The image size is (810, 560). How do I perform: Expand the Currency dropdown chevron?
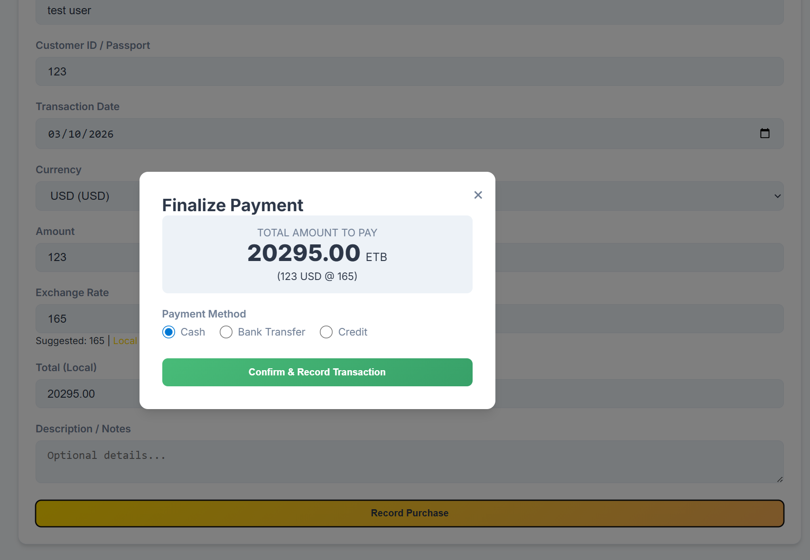click(777, 196)
